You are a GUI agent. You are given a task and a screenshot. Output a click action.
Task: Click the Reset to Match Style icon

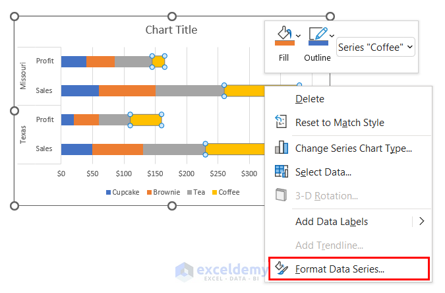point(282,122)
